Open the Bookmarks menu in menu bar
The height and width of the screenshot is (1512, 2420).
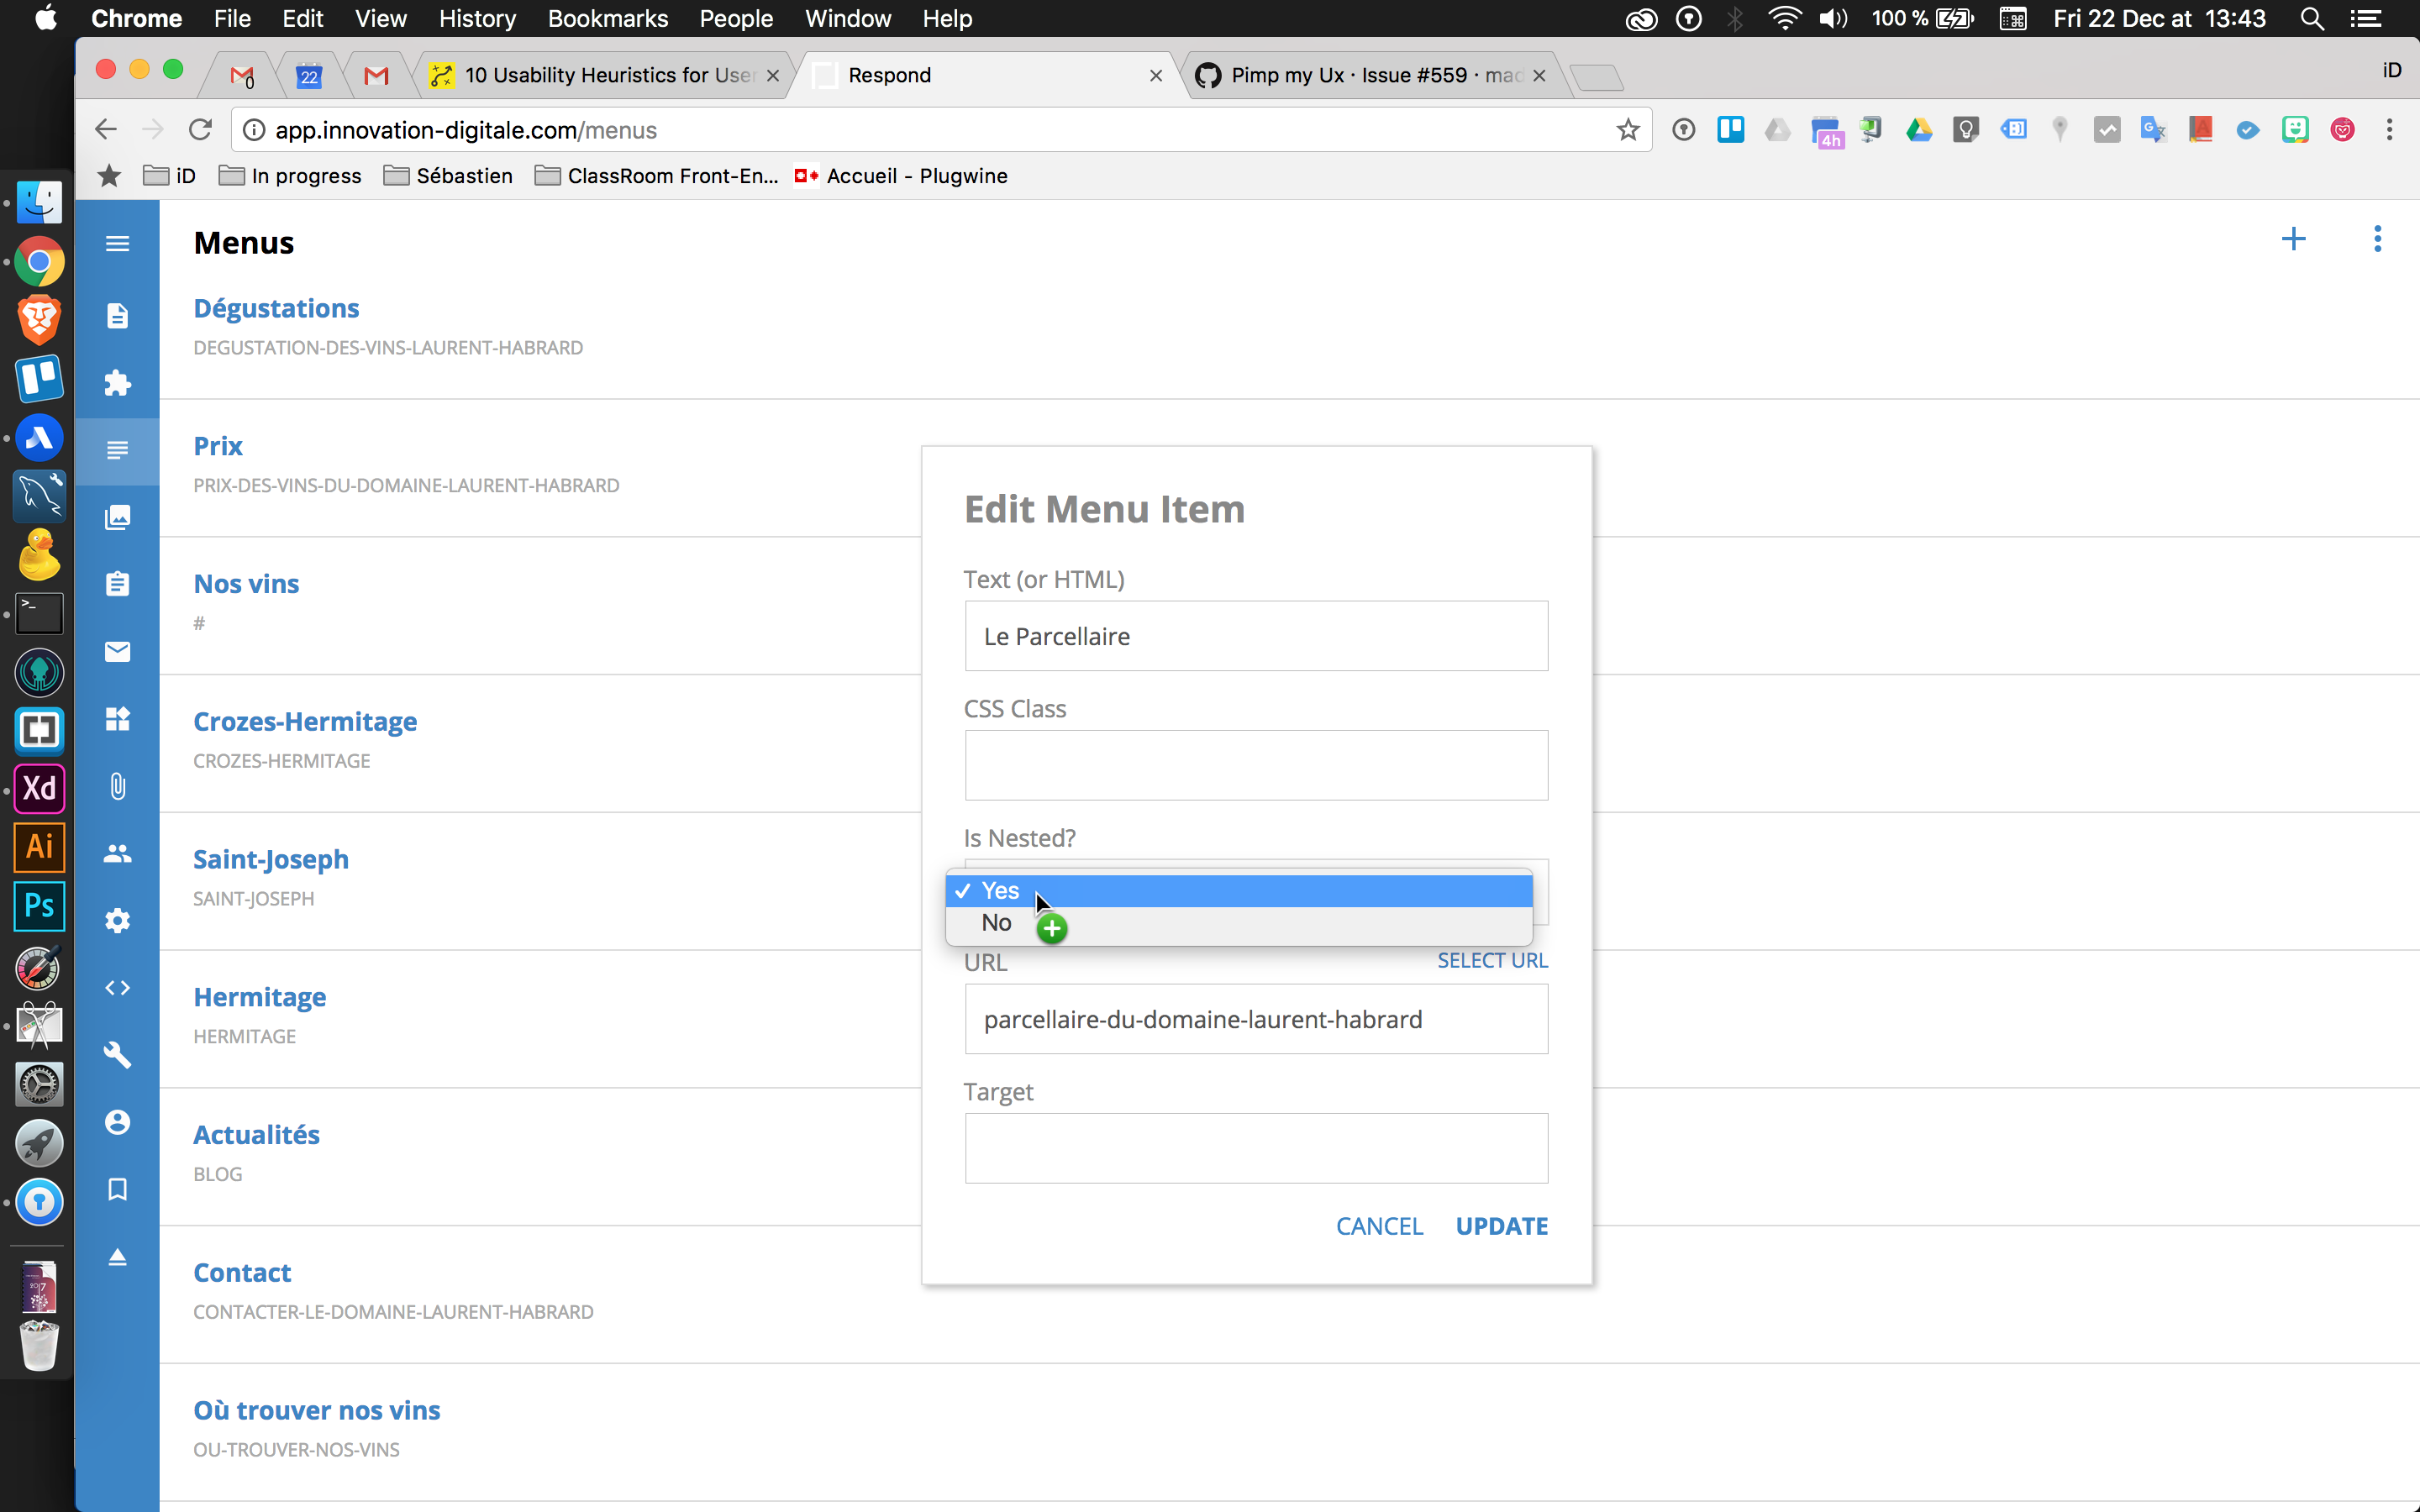607,19
